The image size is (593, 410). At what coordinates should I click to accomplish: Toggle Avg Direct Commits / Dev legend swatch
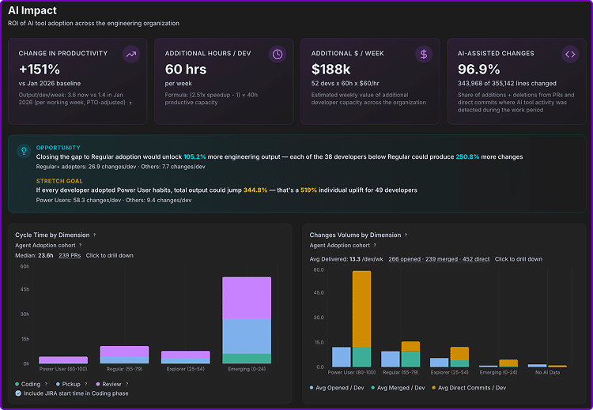(x=434, y=388)
